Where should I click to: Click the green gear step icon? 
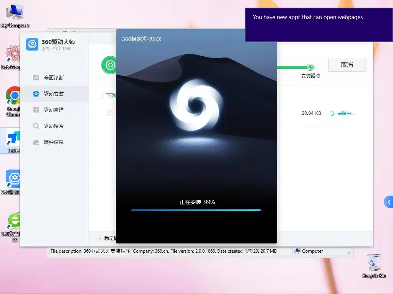[109, 65]
